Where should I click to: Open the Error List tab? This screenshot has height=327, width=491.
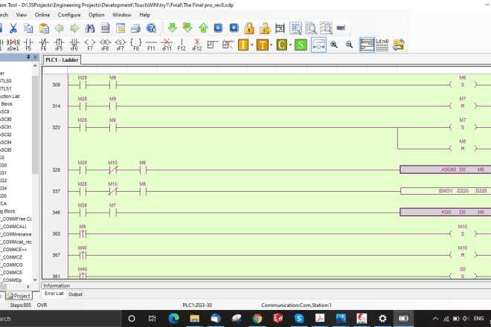pyautogui.click(x=54, y=294)
